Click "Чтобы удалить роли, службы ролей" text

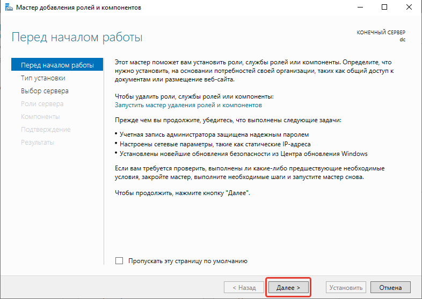(x=194, y=96)
